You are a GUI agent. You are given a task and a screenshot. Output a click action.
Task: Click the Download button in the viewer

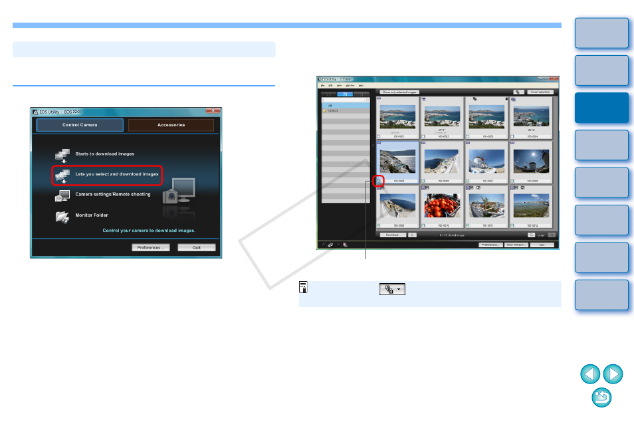(x=393, y=235)
